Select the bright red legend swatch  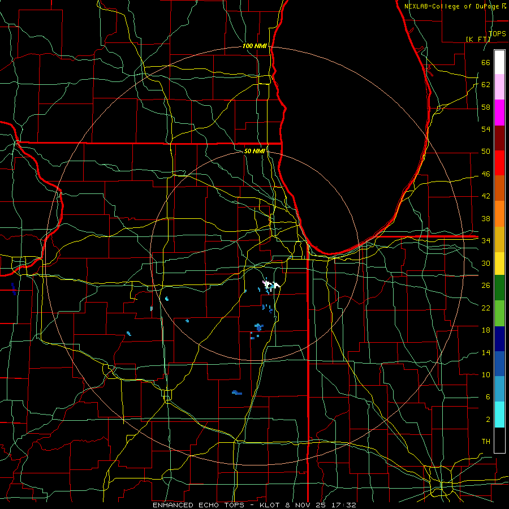click(x=499, y=163)
